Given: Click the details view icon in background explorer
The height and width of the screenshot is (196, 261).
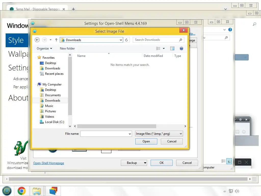Looking at the screenshot, I should 223,161.
